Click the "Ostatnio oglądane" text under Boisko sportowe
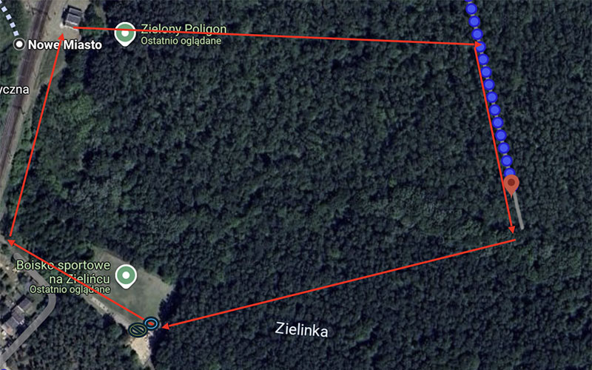Image resolution: width=592 pixels, height=370 pixels. point(70,289)
